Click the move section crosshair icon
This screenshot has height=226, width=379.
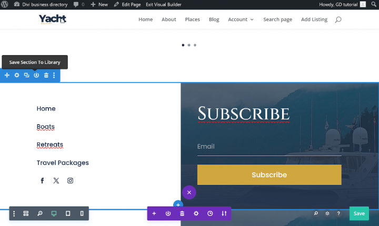(7, 75)
